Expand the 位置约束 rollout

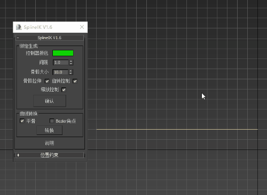point(50,155)
